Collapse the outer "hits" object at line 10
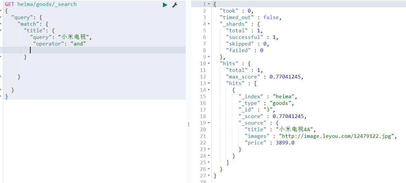This screenshot has height=183, width=406. [x=209, y=64]
